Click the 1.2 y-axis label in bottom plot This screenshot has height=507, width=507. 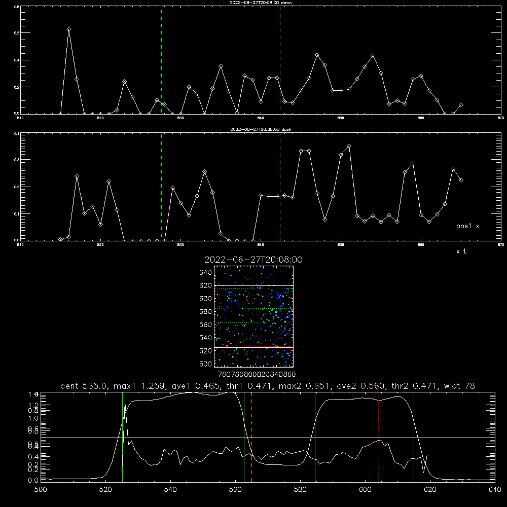[x=33, y=405]
